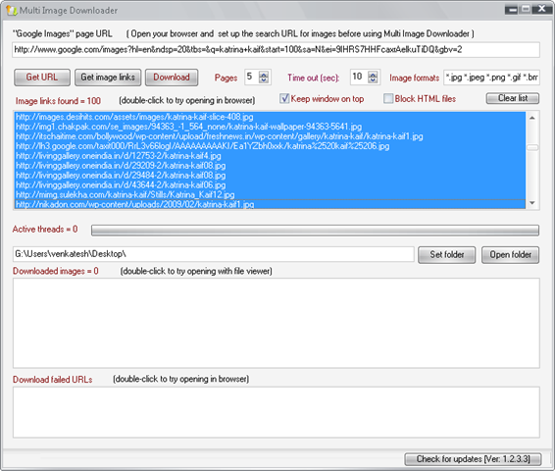Screen dimensions: 555x471
Task: Clear the image links with Clear list
Action: pyautogui.click(x=513, y=98)
